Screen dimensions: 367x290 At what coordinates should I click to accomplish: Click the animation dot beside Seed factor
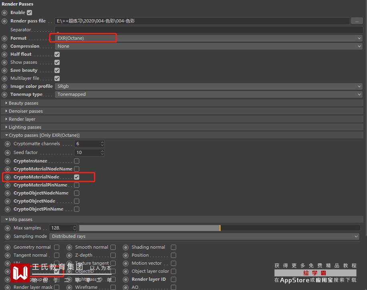click(8, 153)
